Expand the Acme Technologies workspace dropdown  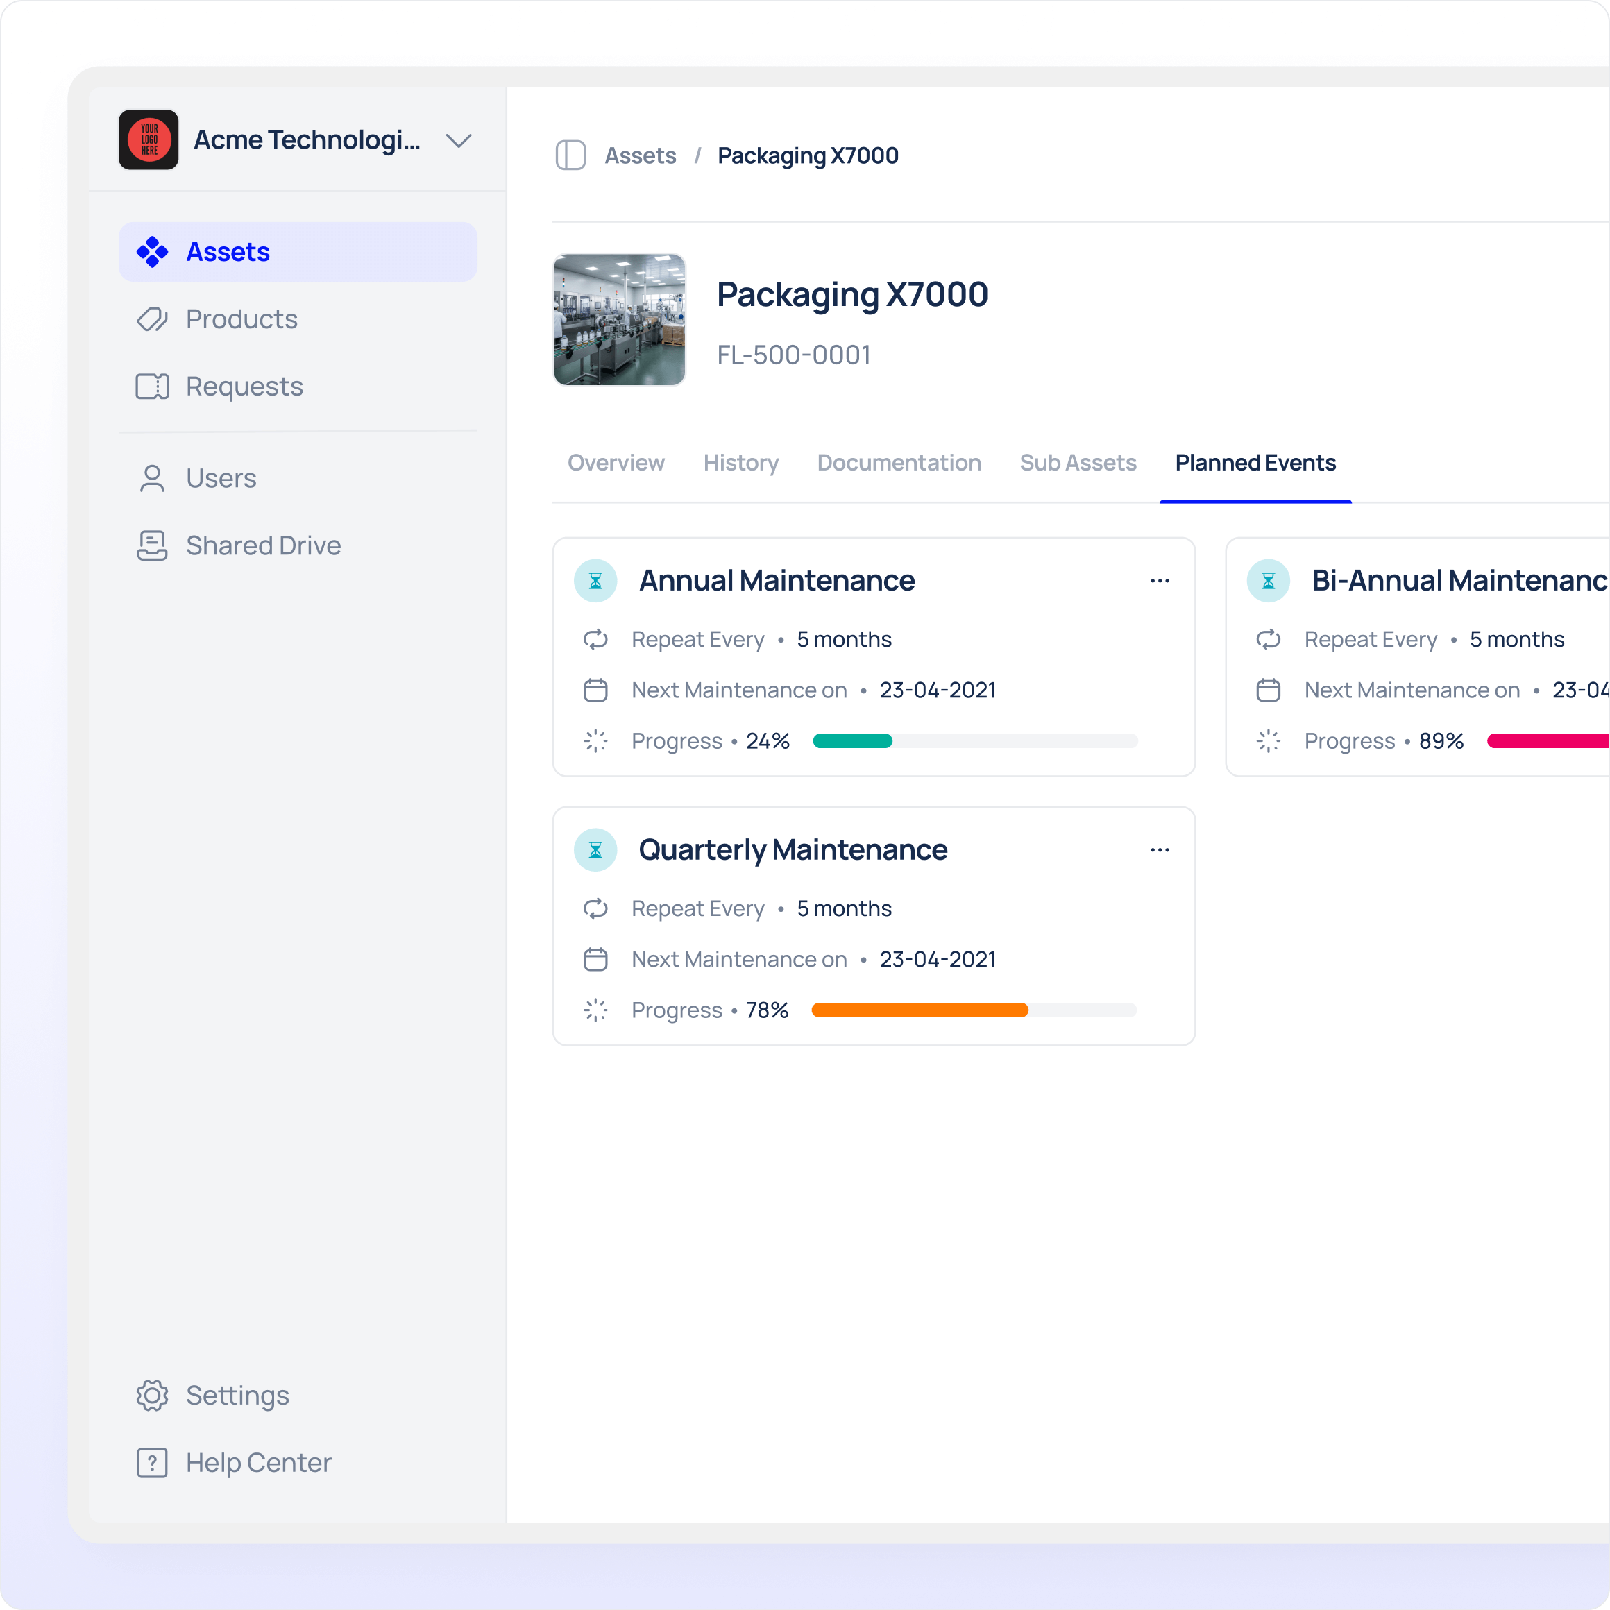pyautogui.click(x=458, y=140)
